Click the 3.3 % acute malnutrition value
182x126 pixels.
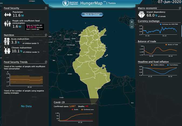(15, 42)
